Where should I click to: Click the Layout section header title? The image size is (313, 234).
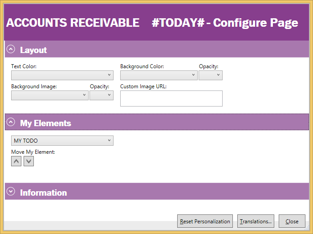(x=33, y=50)
